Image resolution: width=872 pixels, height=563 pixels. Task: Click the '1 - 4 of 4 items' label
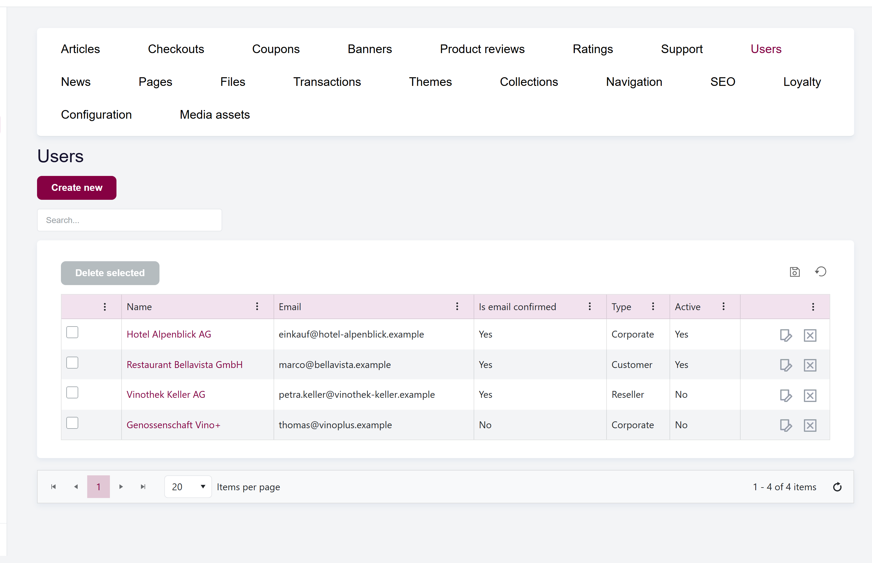pos(784,487)
